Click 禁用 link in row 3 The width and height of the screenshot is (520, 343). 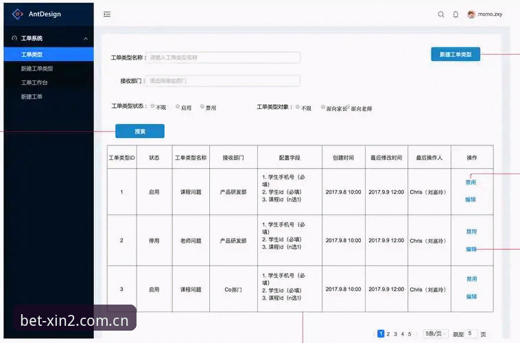click(471, 279)
